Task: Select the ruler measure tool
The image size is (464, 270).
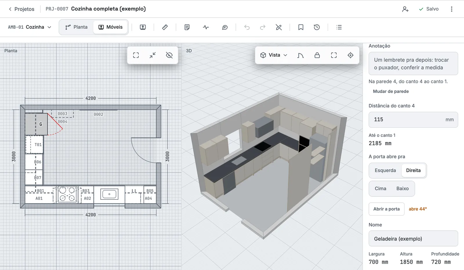Action: click(165, 27)
